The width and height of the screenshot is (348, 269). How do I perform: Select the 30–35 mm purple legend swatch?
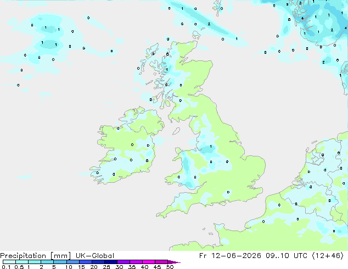pos(123,262)
